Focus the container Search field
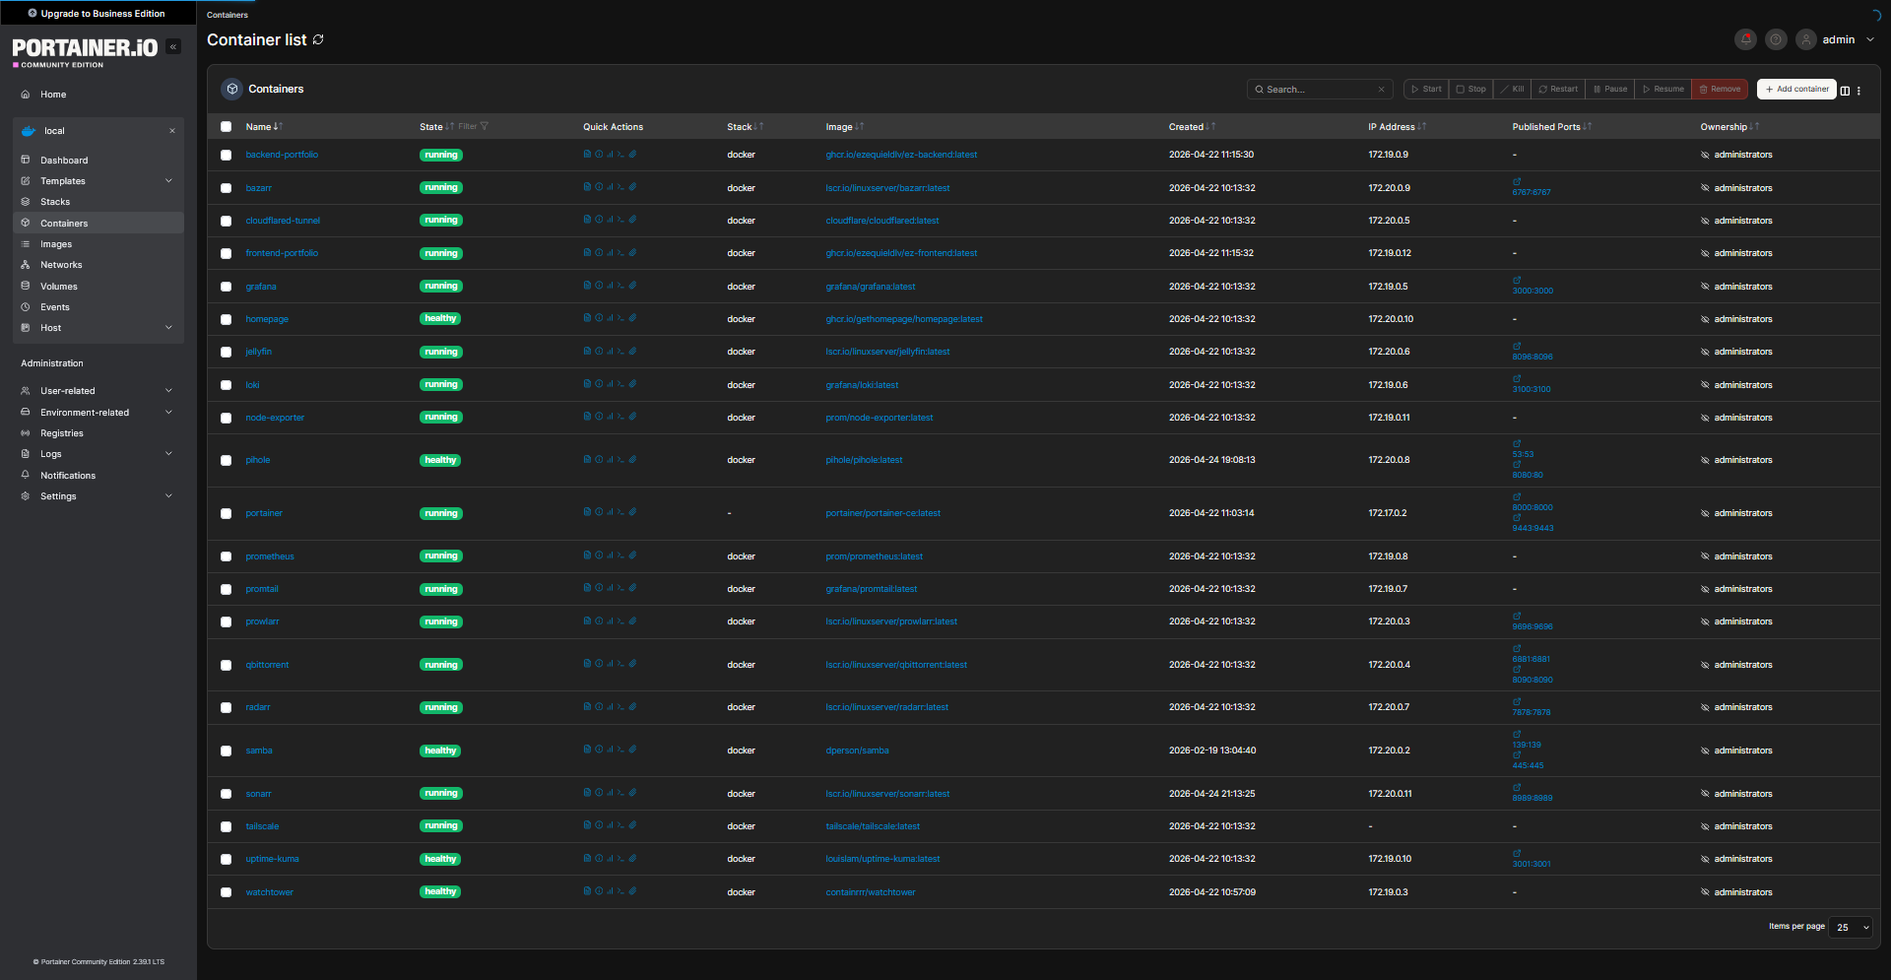Screen dimensions: 1891x980 coord(1320,90)
